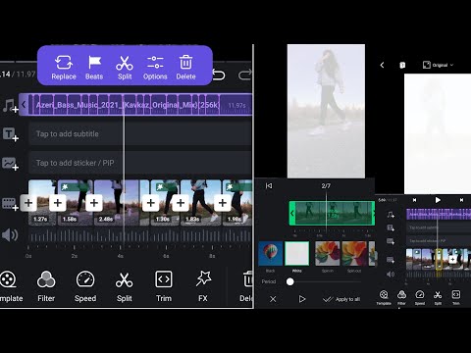The height and width of the screenshot is (353, 471).
Task: Tap plus transition button in right editor timeline
Action: coord(452,260)
